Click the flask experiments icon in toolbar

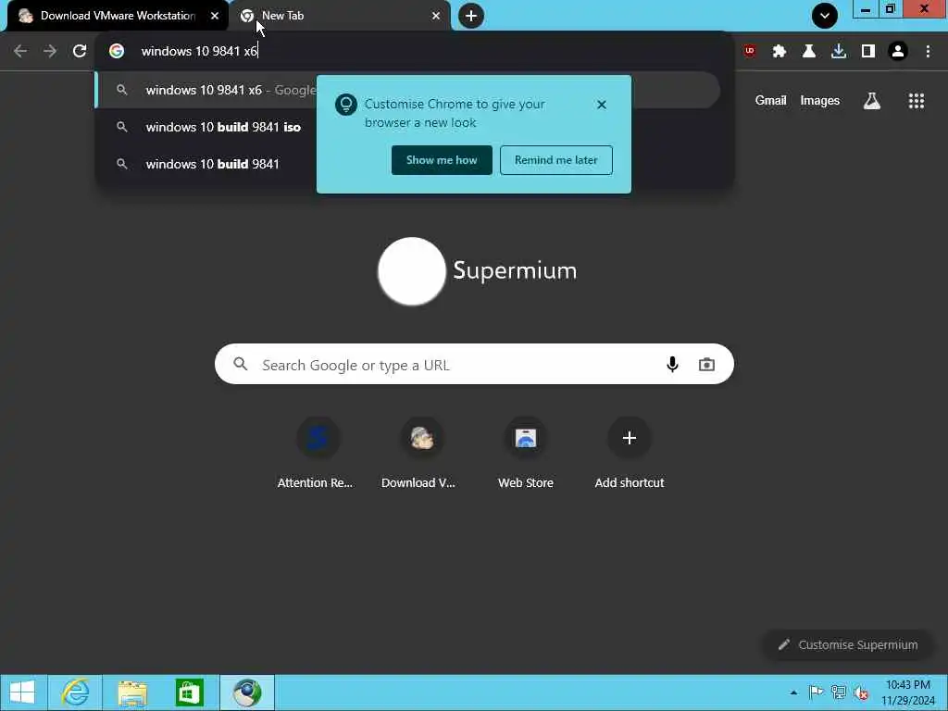pos(809,51)
